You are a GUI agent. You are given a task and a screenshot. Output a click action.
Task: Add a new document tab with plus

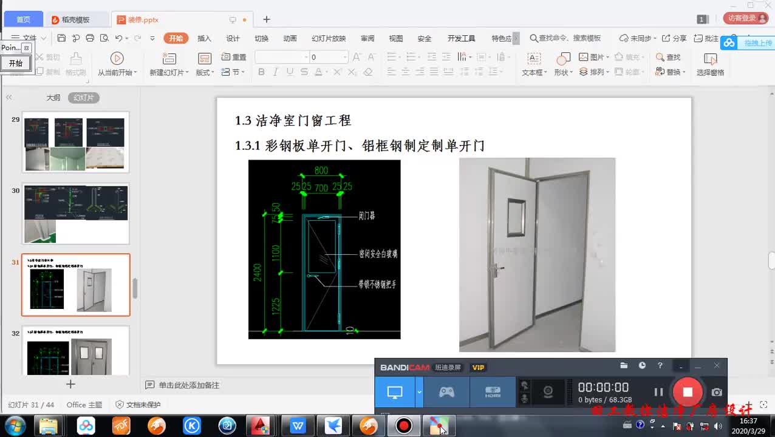(266, 19)
